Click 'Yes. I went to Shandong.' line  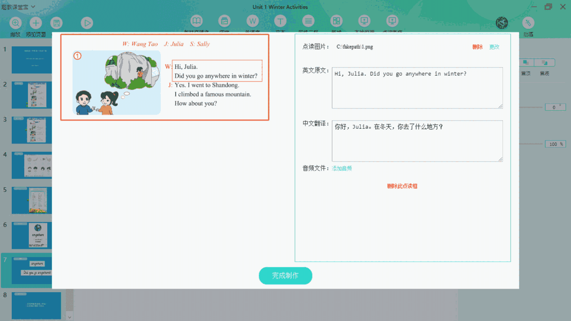(207, 85)
